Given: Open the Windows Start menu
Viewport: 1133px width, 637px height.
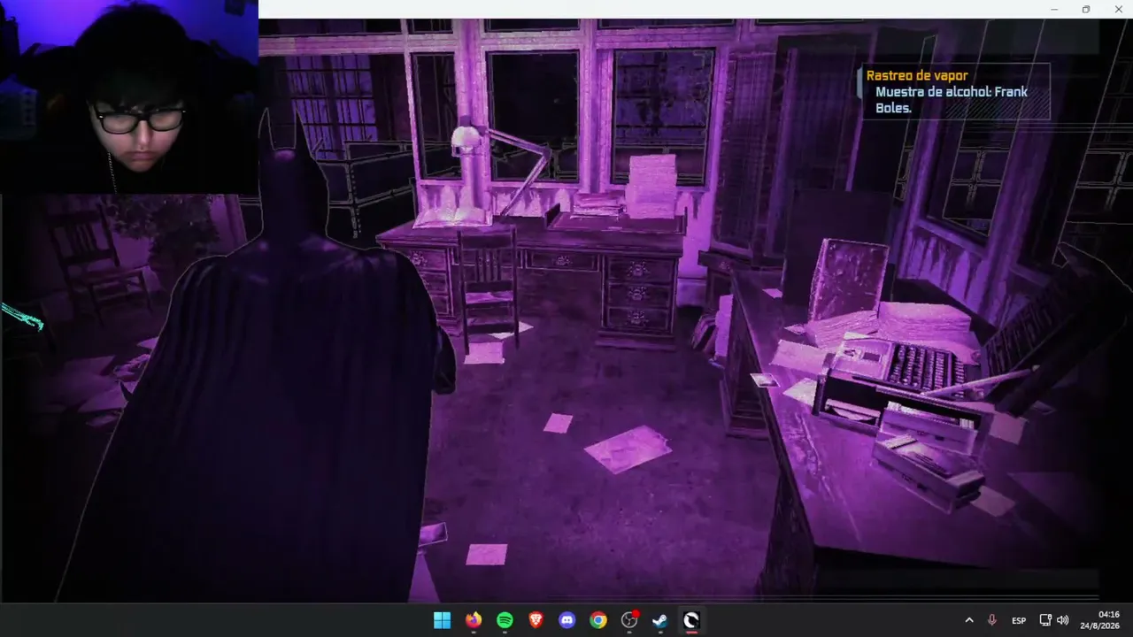Looking at the screenshot, I should (442, 620).
